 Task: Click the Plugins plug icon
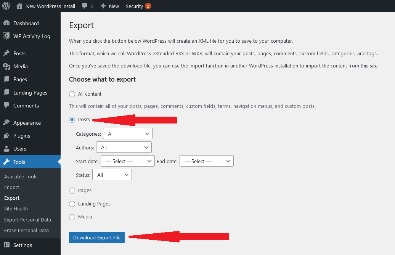pos(6,136)
